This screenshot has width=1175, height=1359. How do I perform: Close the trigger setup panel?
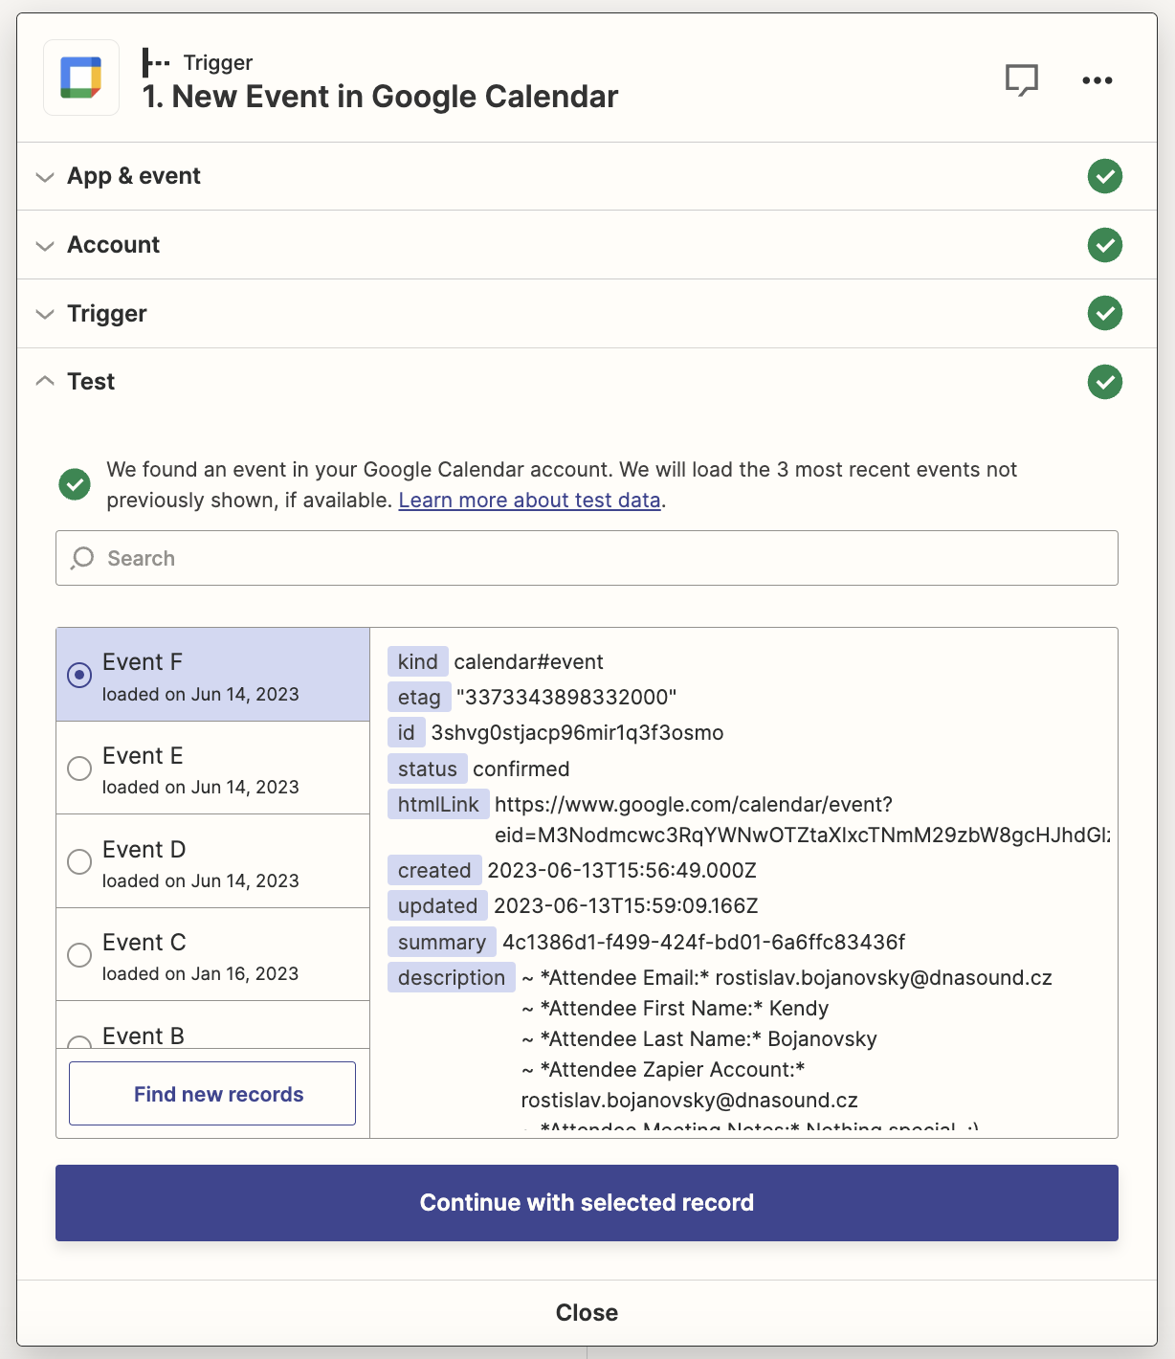click(587, 1313)
